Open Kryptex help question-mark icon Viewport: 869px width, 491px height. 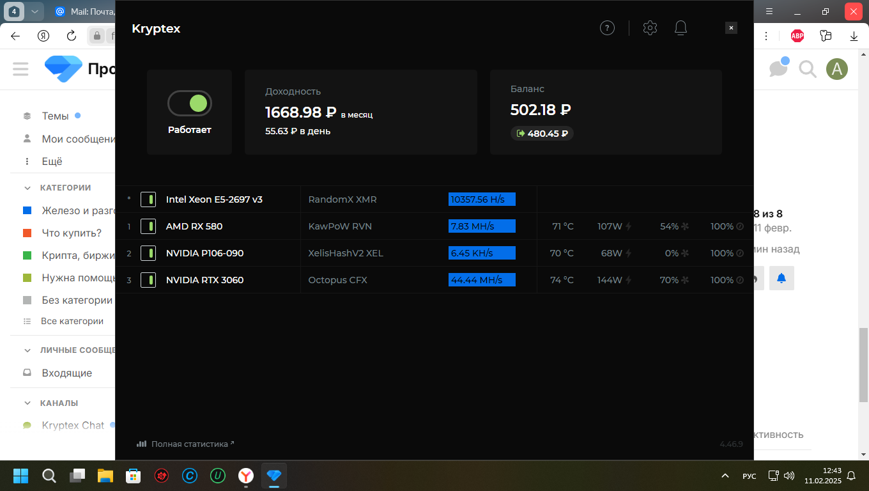tap(607, 27)
